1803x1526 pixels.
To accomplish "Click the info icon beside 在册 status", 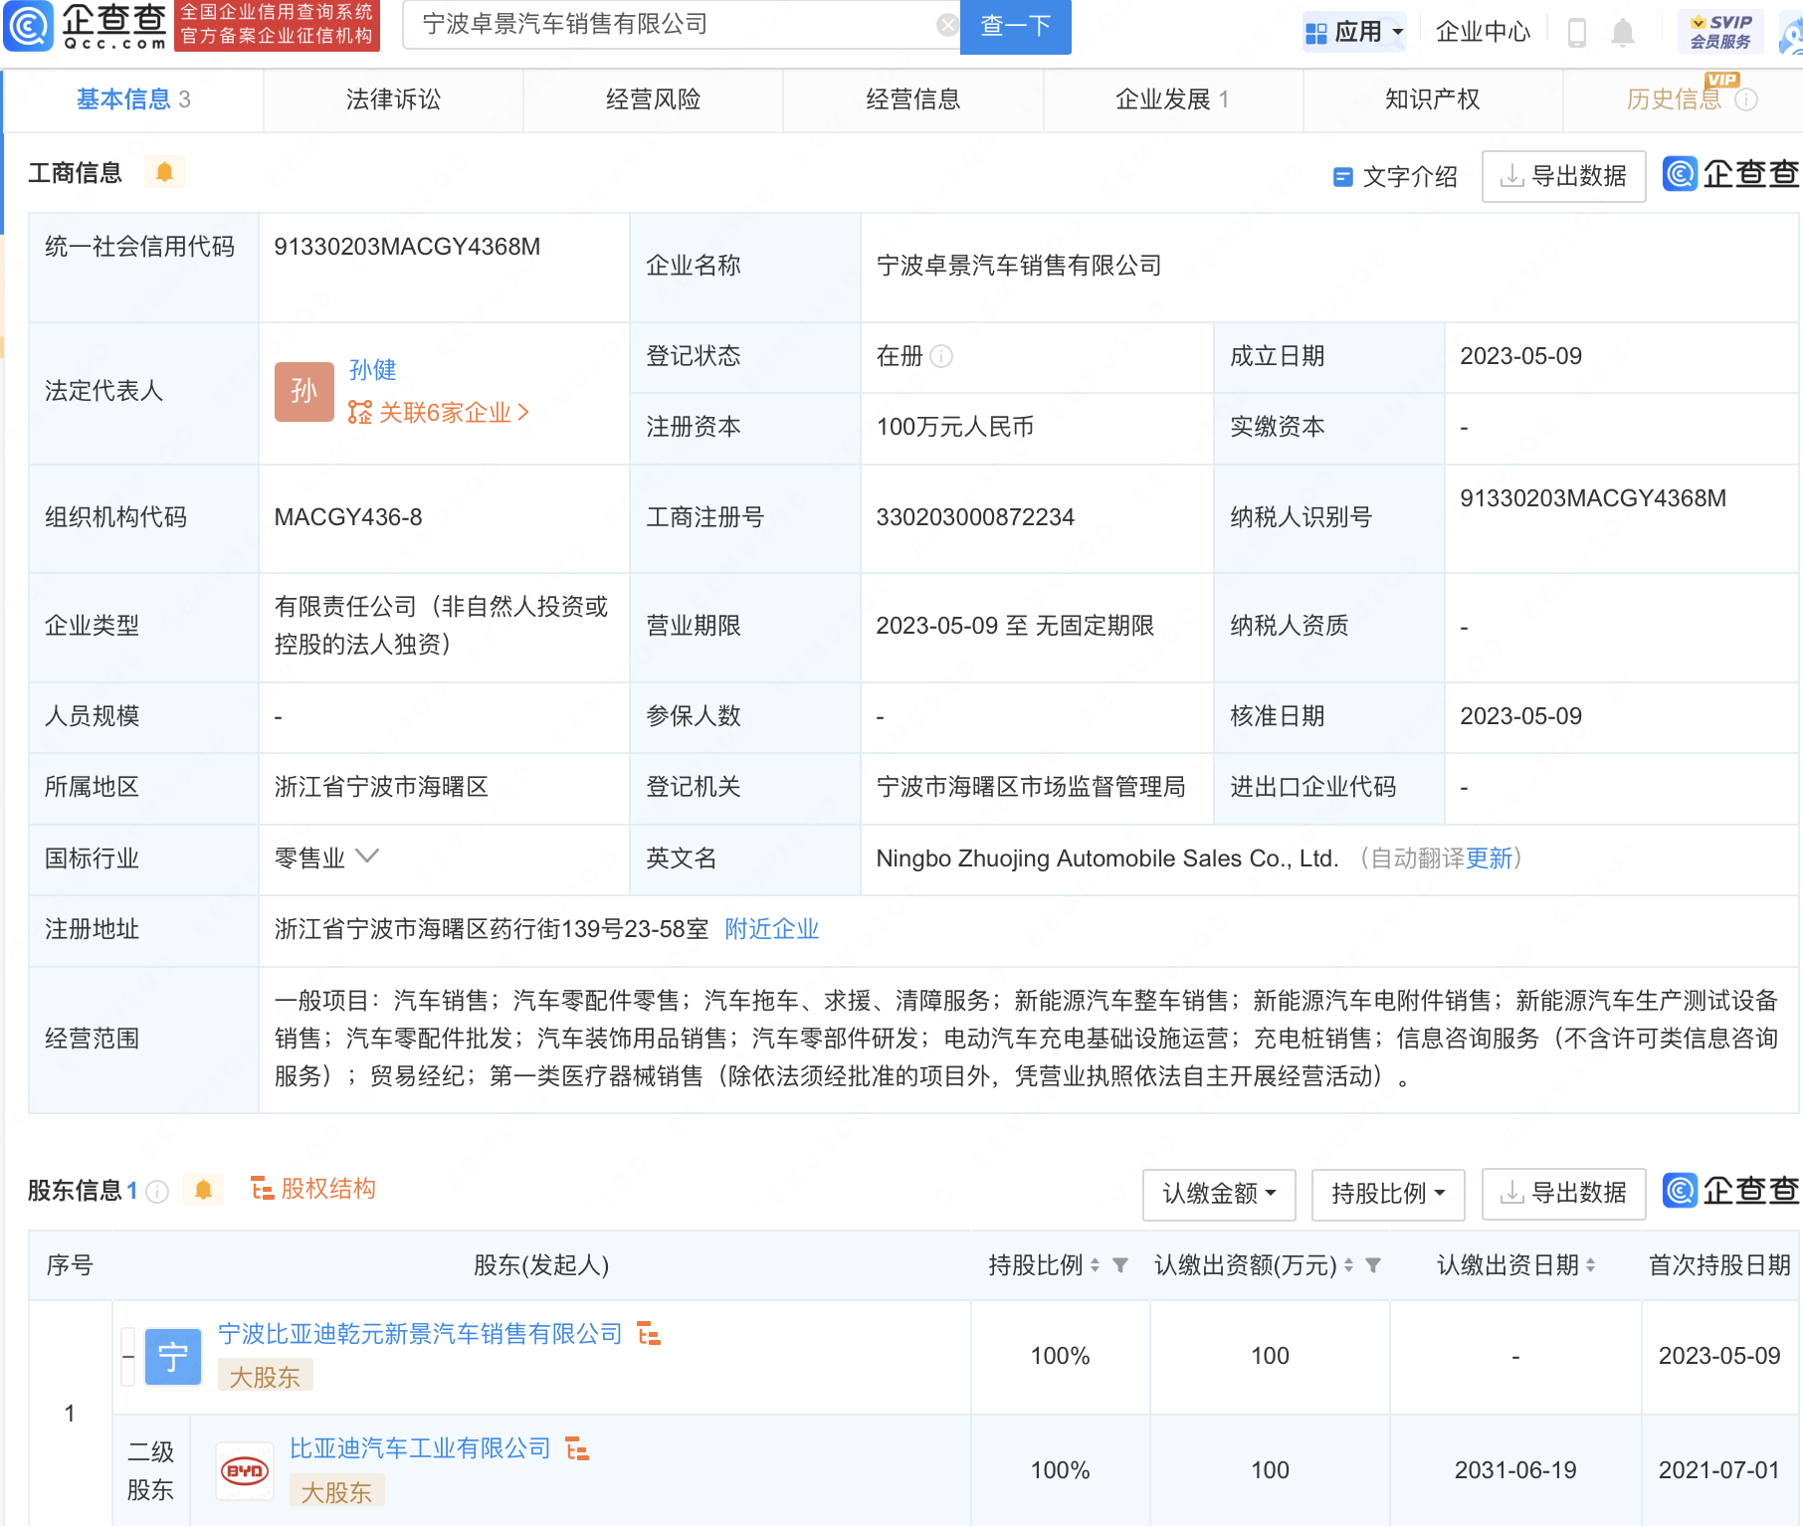I will pos(941,356).
